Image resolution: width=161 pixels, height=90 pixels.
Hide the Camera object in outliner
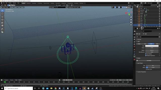pos(159,12)
